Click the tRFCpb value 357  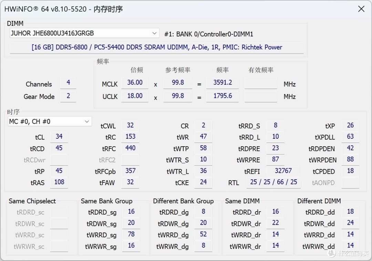point(130,171)
